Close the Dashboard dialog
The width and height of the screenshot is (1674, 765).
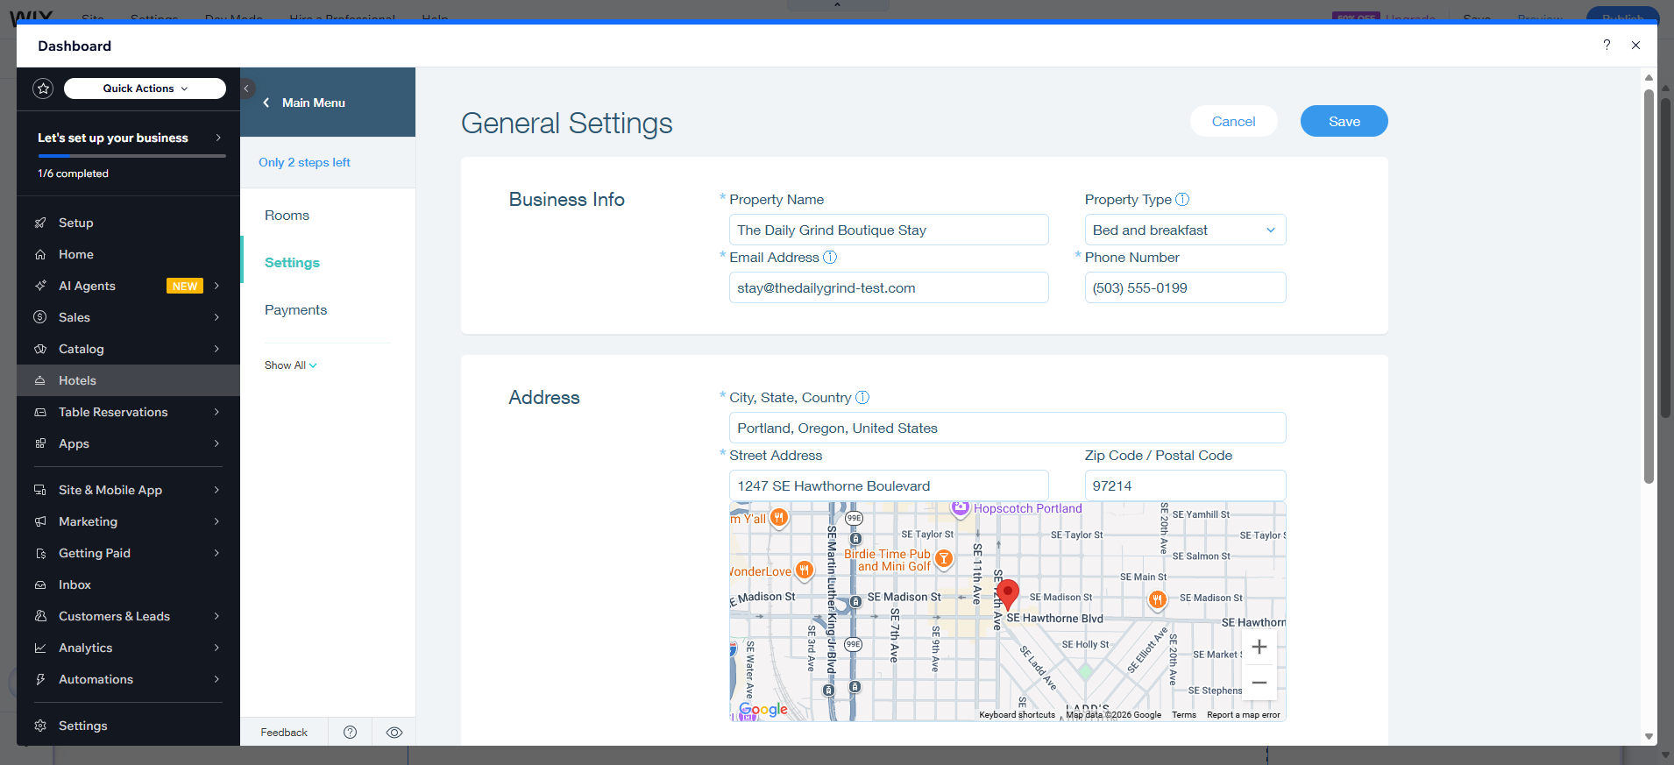point(1635,45)
